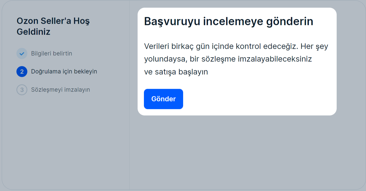
Task: Click the empty grey area below the card
Action: [237, 152]
